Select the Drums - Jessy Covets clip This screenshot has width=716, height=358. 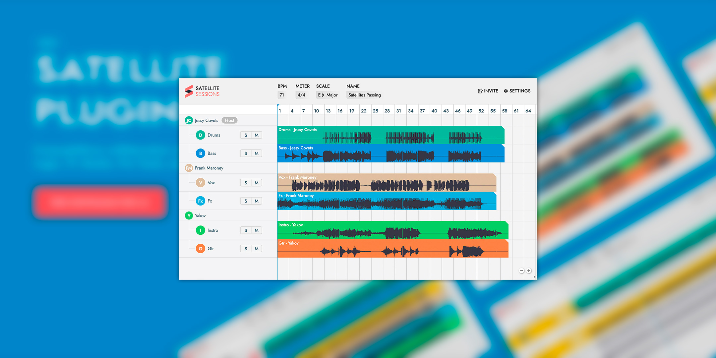pyautogui.click(x=391, y=135)
